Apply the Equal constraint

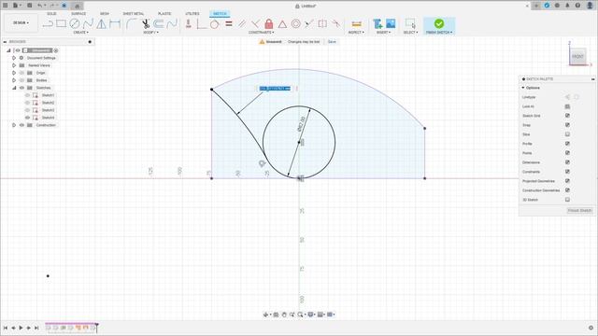click(x=229, y=23)
